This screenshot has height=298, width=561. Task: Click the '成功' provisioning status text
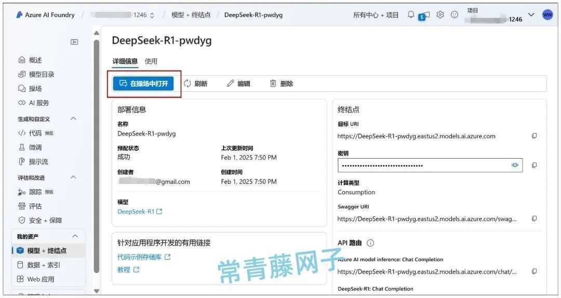click(124, 157)
